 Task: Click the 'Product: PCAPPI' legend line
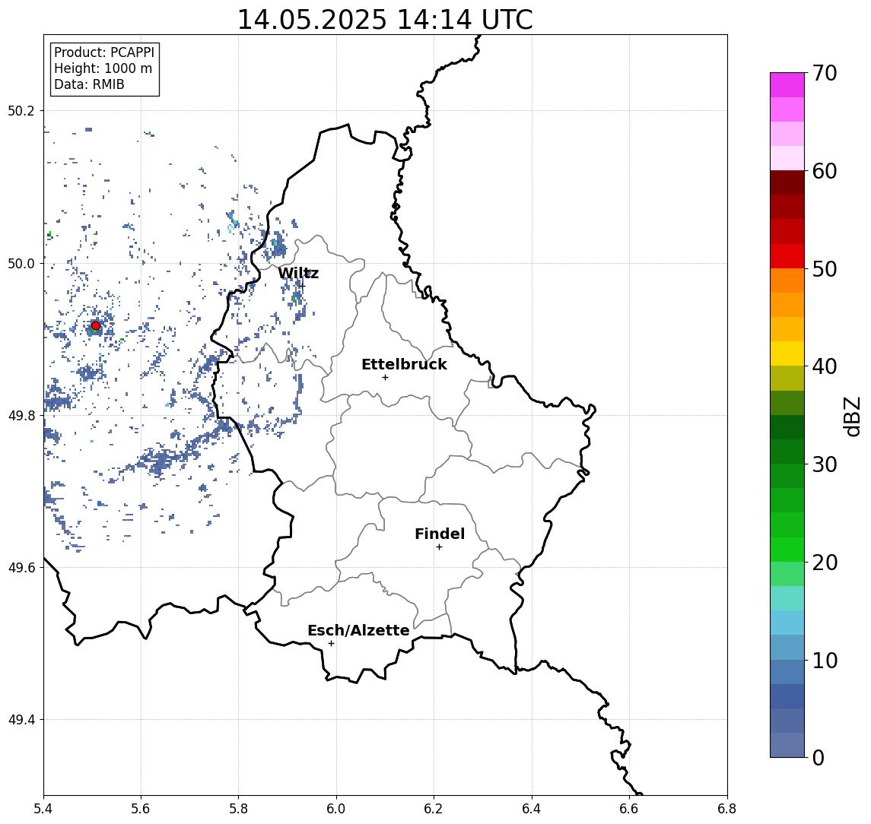click(104, 52)
